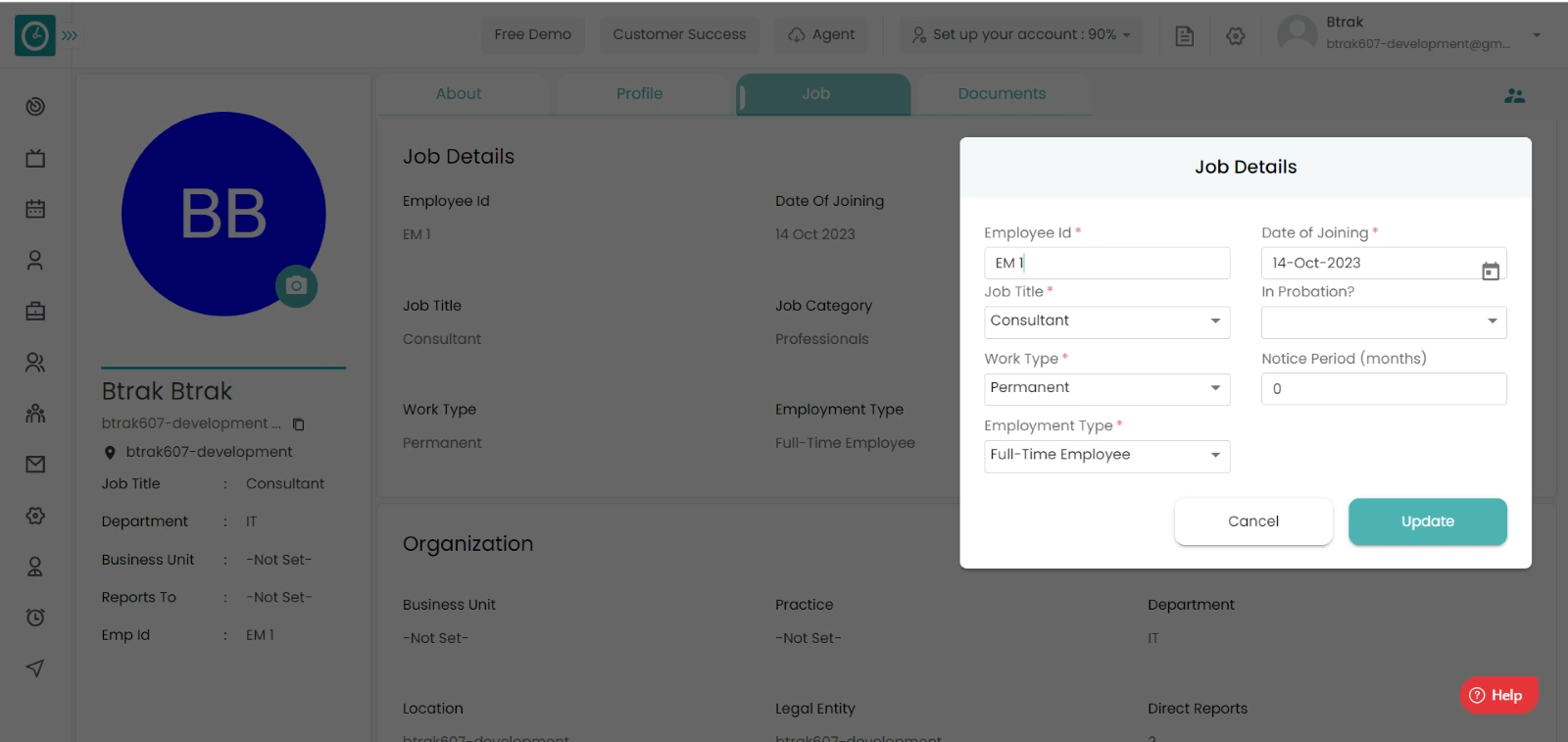Switch to the Profile tab
The image size is (1568, 742).
point(639,94)
